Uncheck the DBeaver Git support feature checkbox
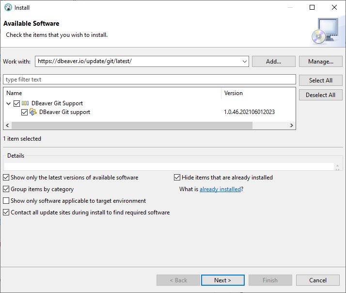The width and height of the screenshot is (346, 293). 25,112
